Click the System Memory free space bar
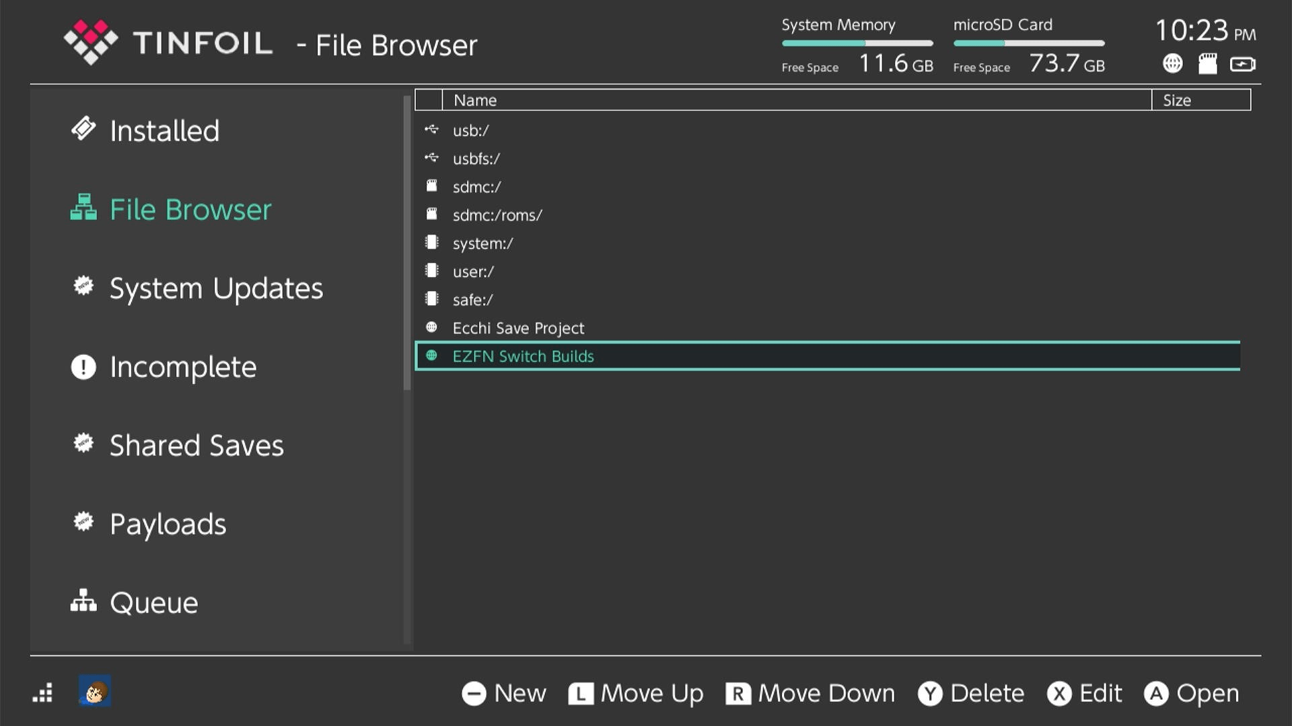The width and height of the screenshot is (1292, 726). point(857,42)
